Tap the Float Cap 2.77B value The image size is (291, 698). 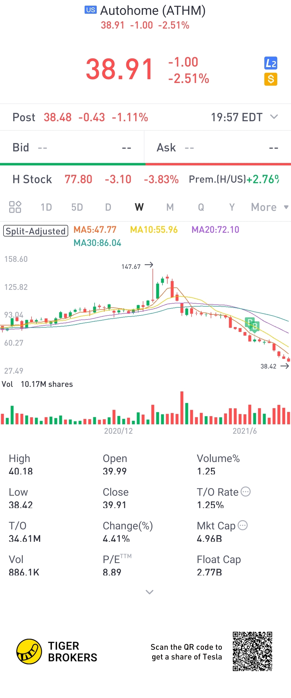click(x=209, y=572)
